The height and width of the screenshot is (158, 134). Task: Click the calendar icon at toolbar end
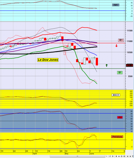click(133, 156)
